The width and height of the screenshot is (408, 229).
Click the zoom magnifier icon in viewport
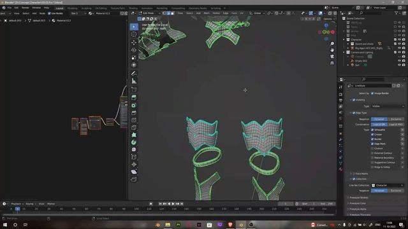[x=332, y=44]
